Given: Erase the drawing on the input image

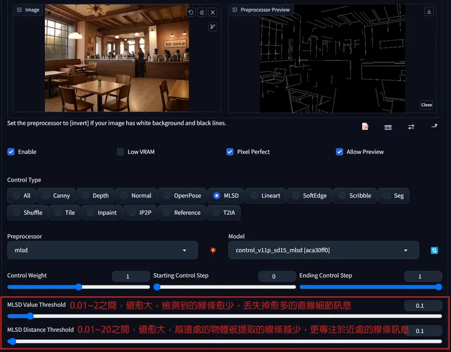Looking at the screenshot, I should (202, 12).
